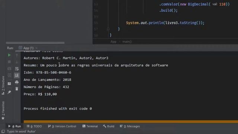Image resolution: width=238 pixels, height=134 pixels.
Task: Click the 'Resumo:' output line
Action: click(x=96, y=65)
